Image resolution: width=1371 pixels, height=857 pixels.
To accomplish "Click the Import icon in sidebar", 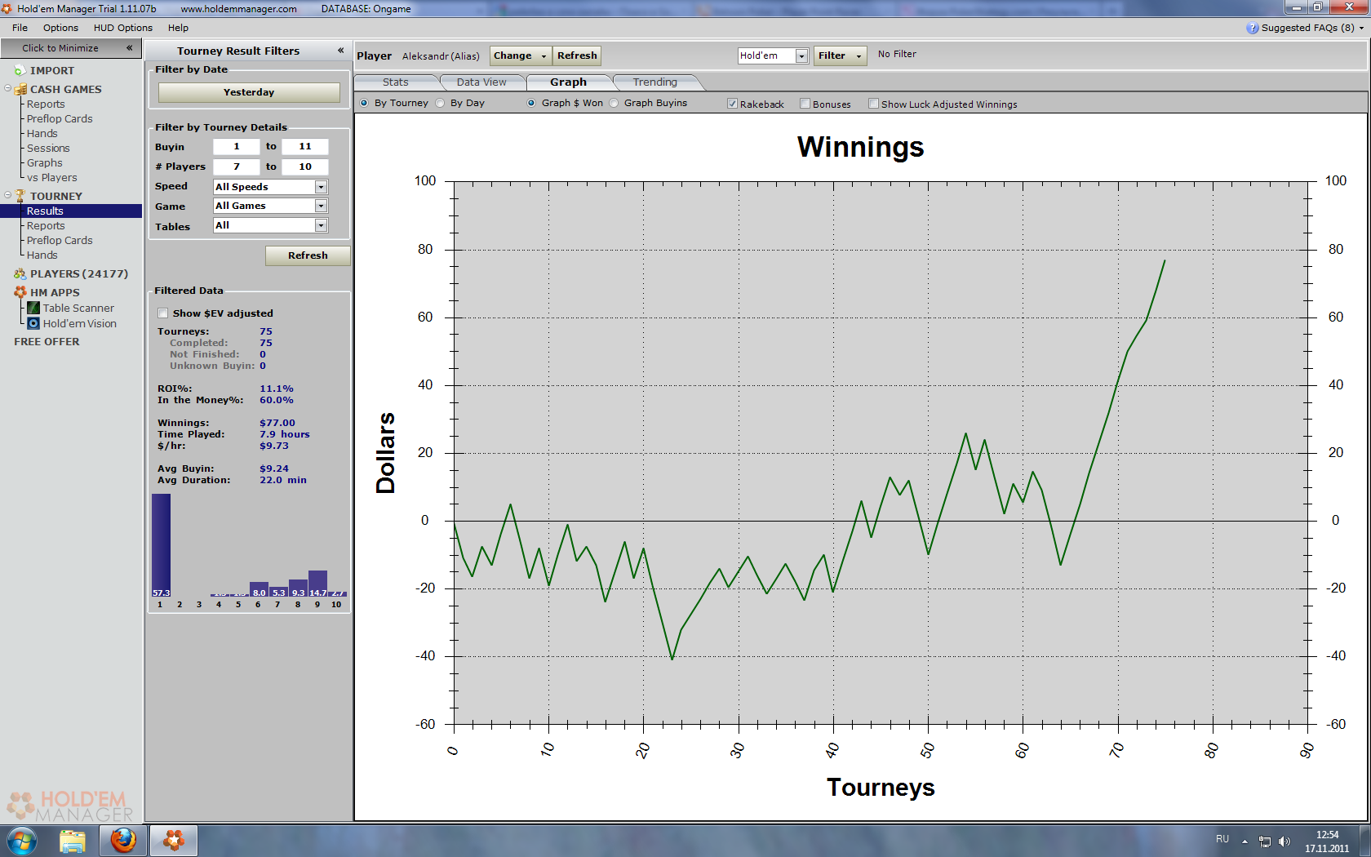I will [x=20, y=71].
